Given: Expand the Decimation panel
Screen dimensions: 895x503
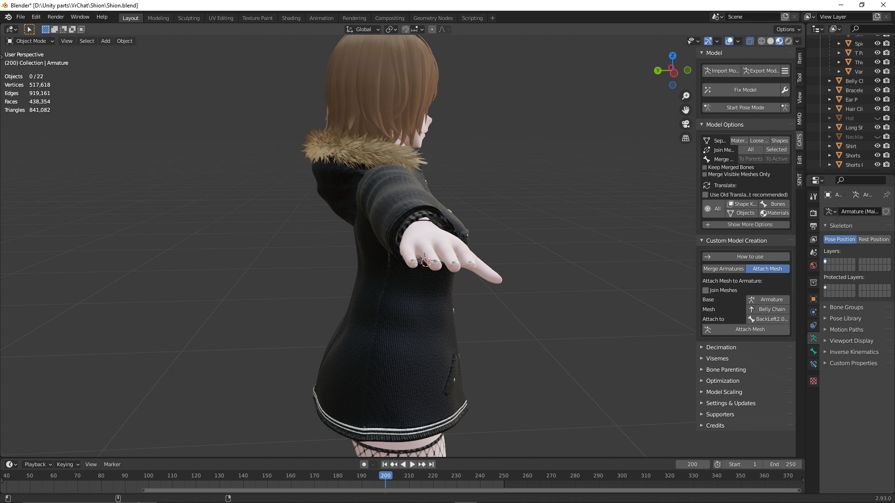Looking at the screenshot, I should click(721, 347).
